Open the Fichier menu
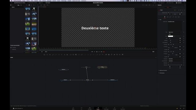Screen dimensions: 196x110 [x=24, y=1]
